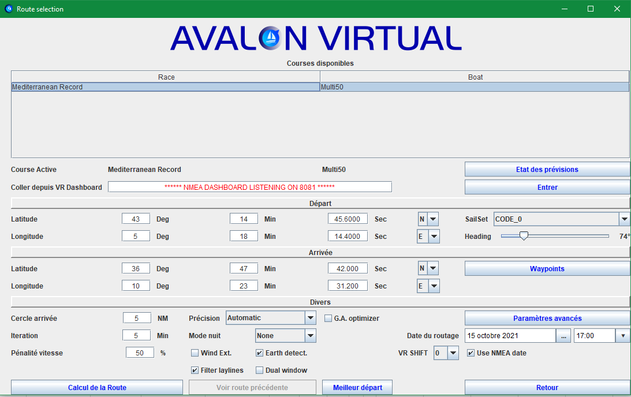Click the Départ longitude minutes field 18
Image resolution: width=631 pixels, height=397 pixels.
(244, 236)
